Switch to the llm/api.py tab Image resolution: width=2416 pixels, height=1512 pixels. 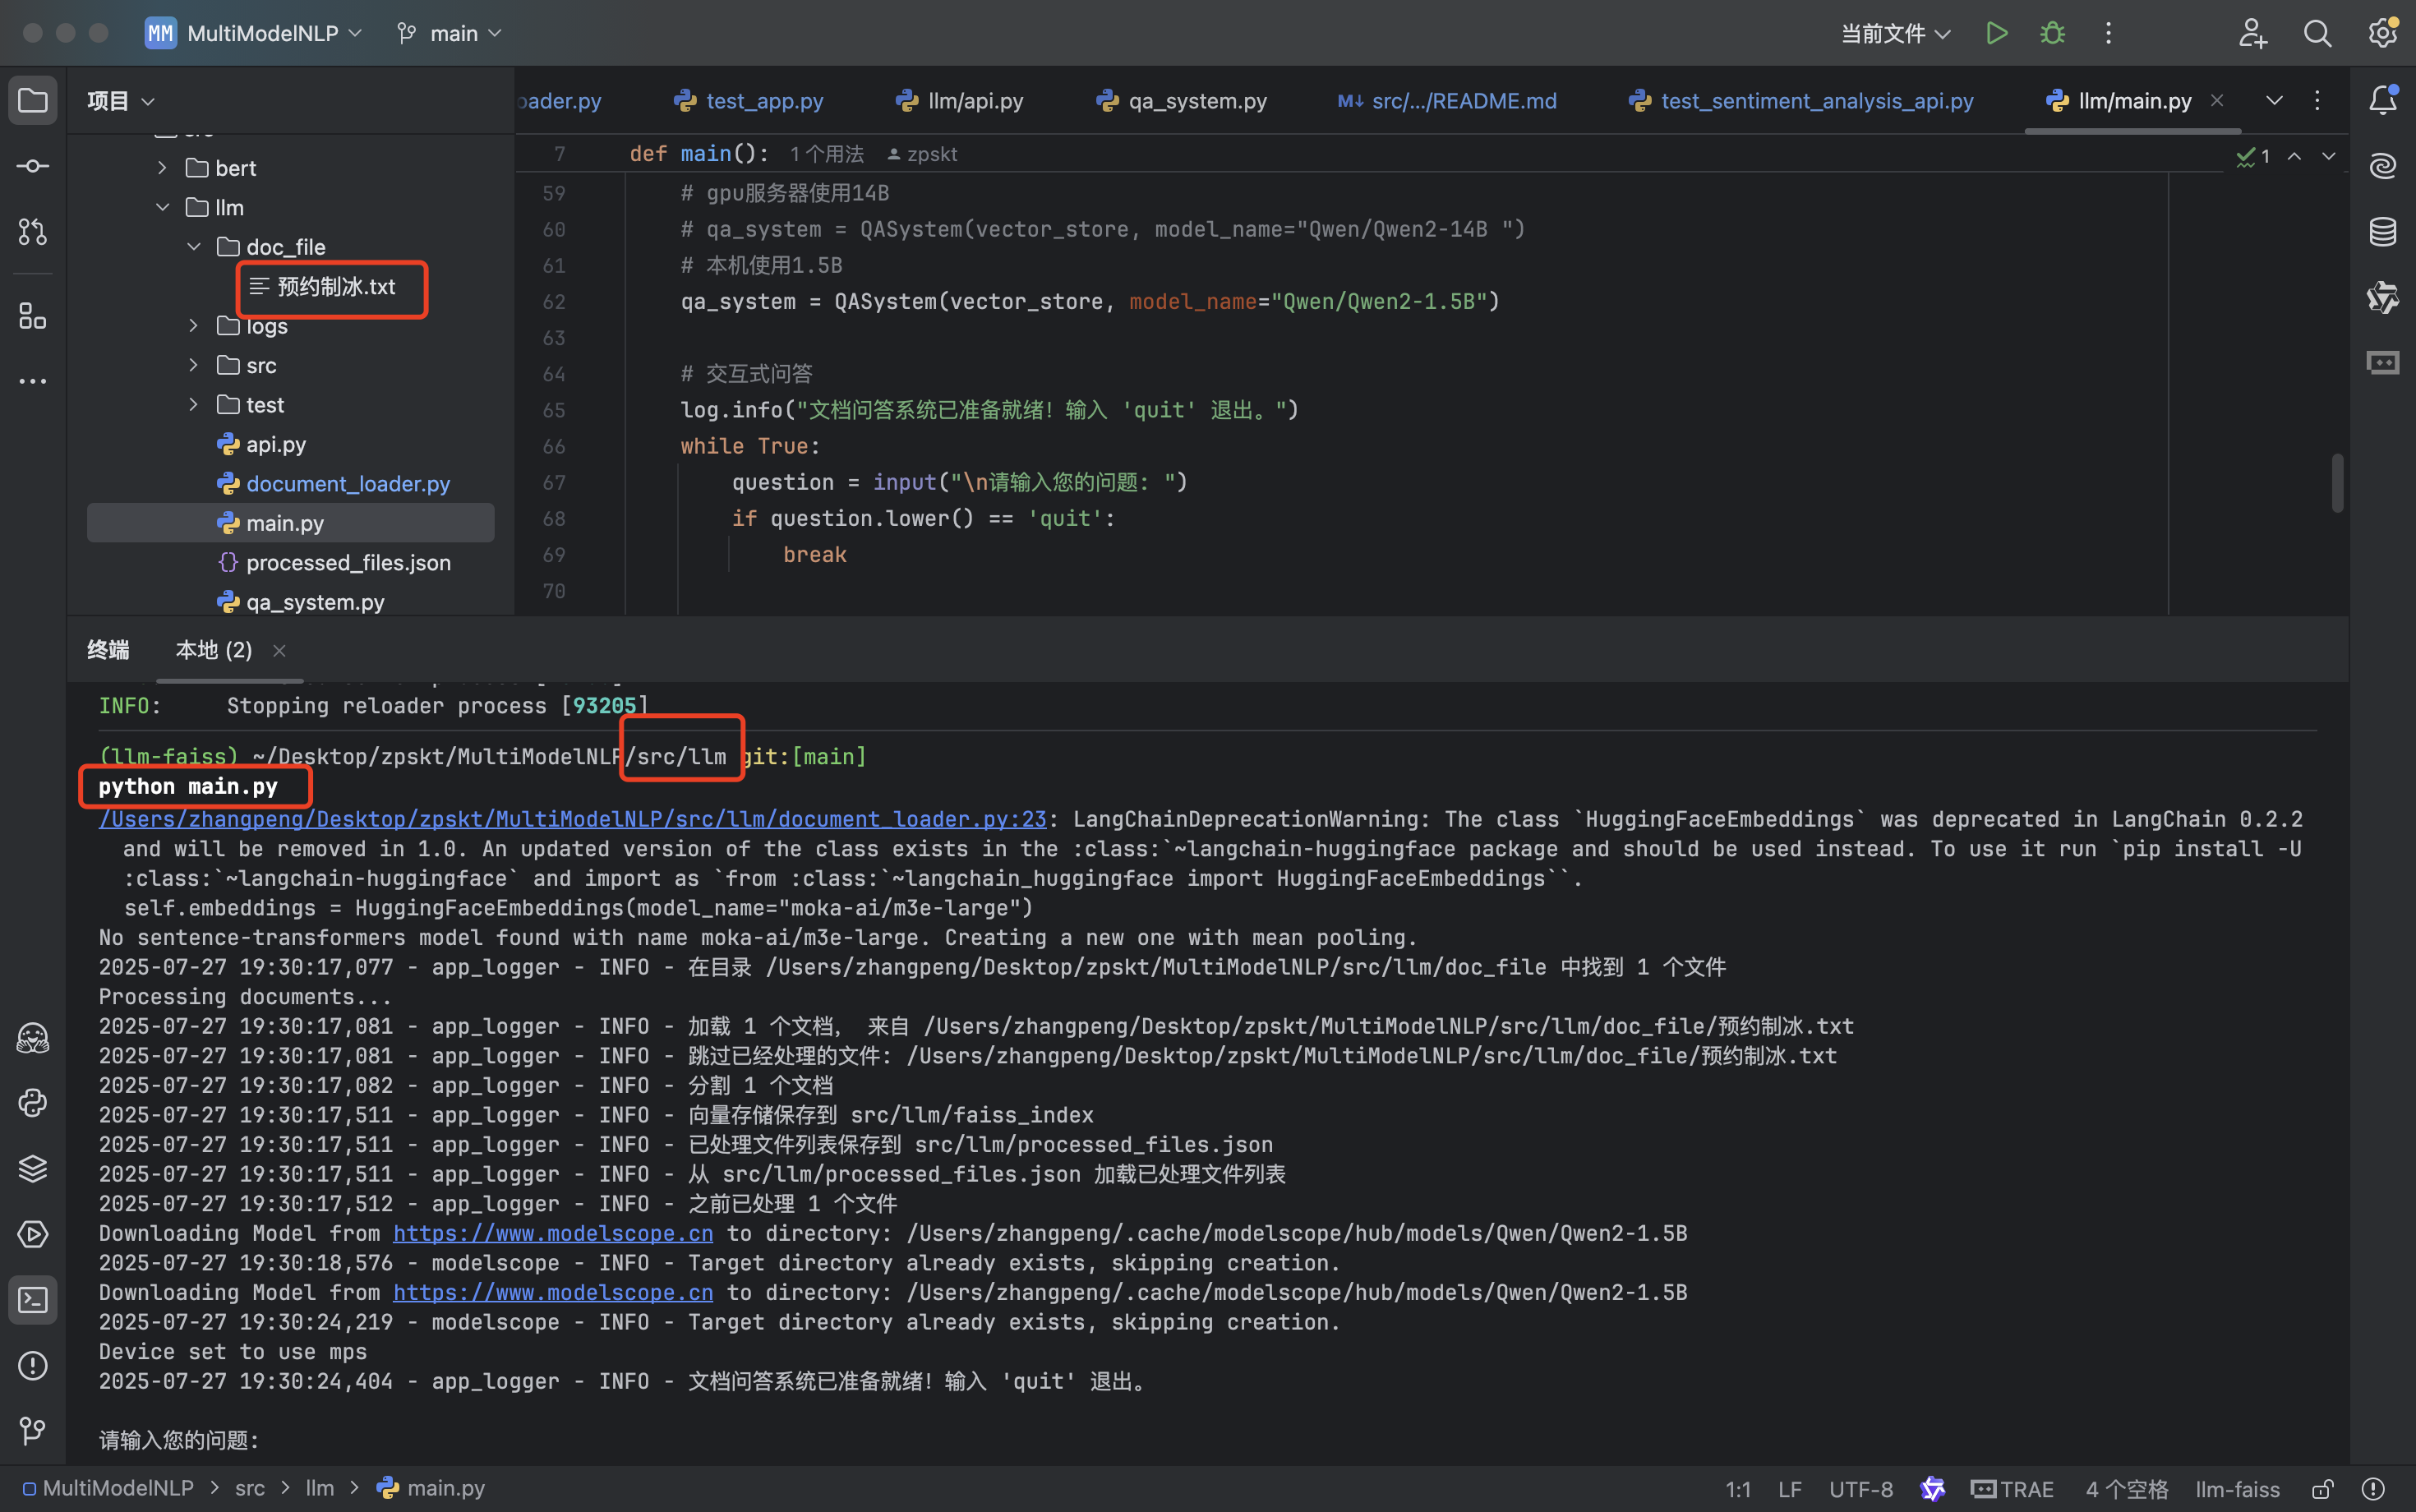960,101
